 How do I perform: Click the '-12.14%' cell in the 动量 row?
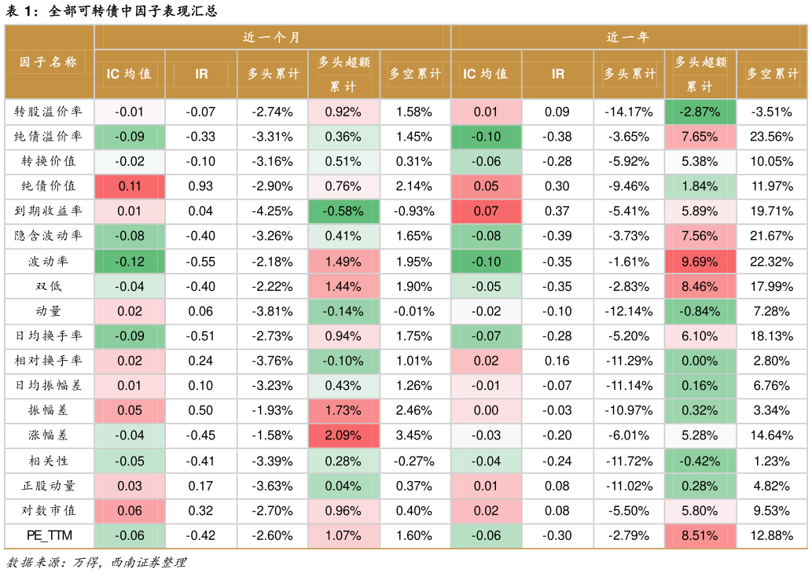click(629, 311)
